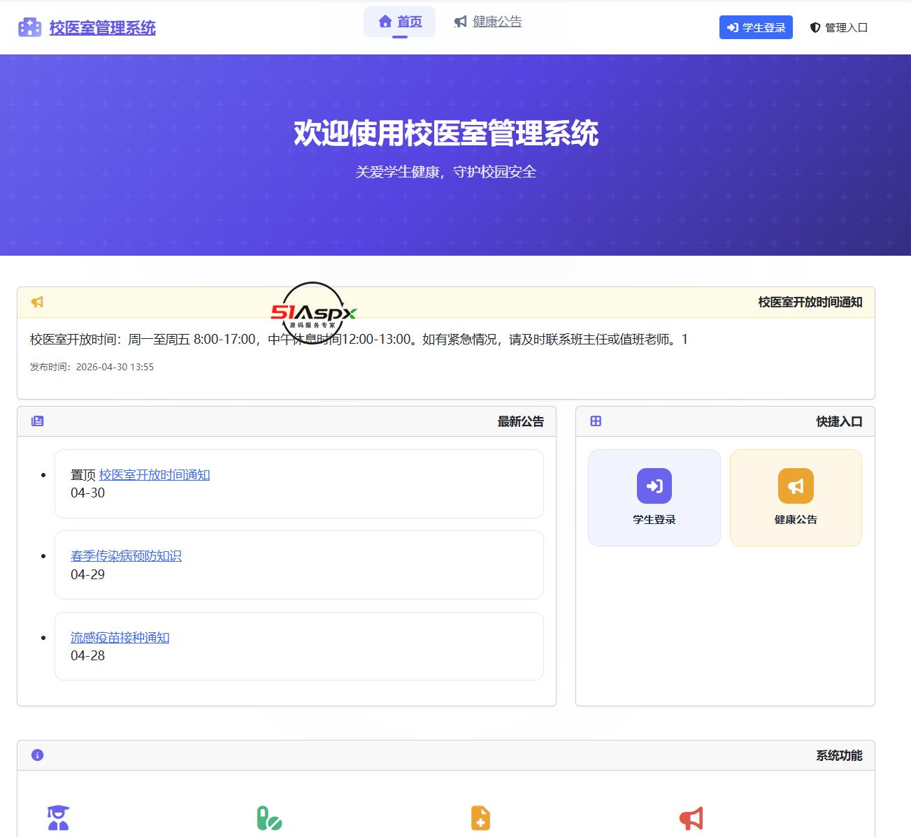Screen dimensions: 911x837
Task: Click the 关爱学生健康 banner subtitle
Action: tap(446, 172)
